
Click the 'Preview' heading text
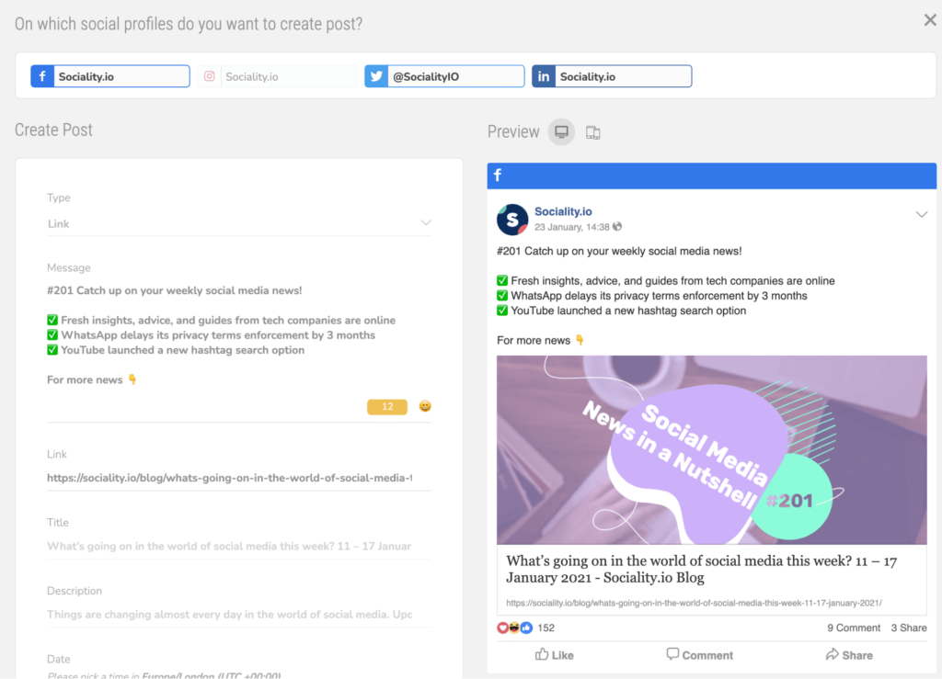point(513,132)
